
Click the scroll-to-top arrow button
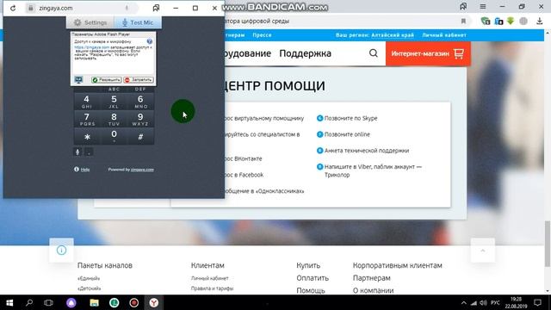483,251
